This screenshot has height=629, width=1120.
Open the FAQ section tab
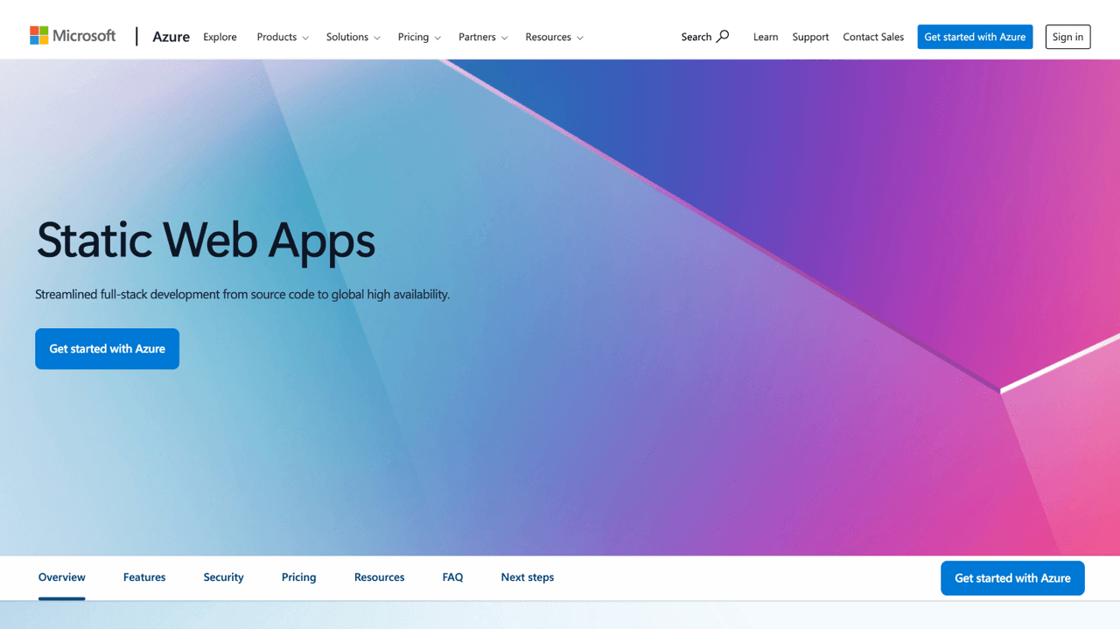(x=452, y=577)
